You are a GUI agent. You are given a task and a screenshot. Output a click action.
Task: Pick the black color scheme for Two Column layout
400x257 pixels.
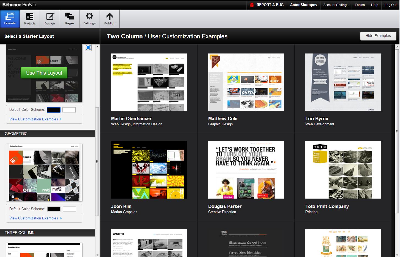tap(54, 110)
